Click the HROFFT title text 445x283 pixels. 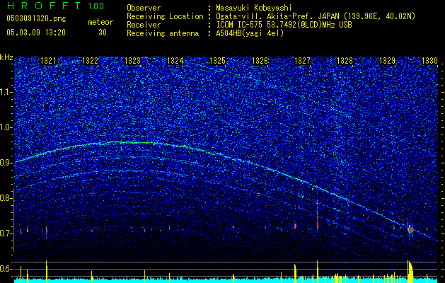click(x=44, y=6)
